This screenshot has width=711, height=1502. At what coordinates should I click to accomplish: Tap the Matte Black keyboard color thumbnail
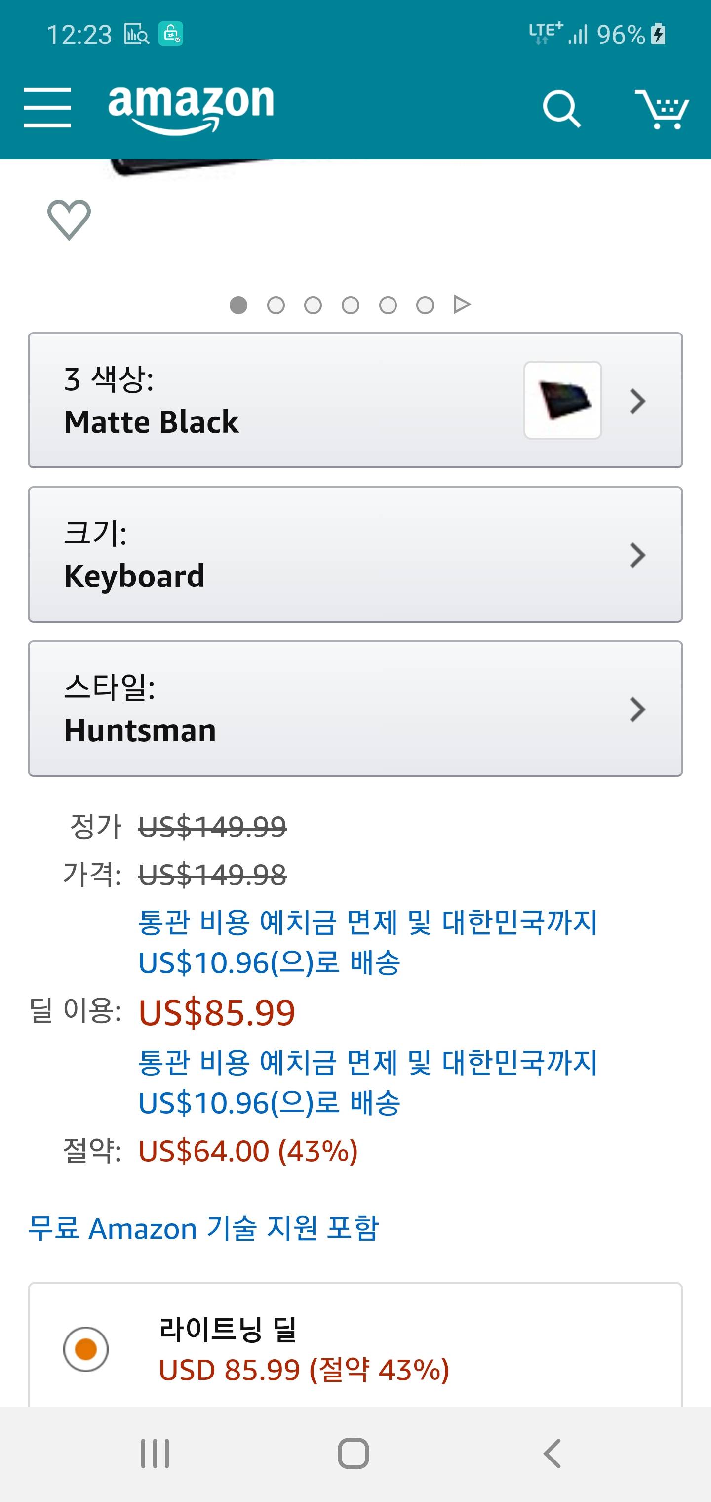tap(562, 400)
